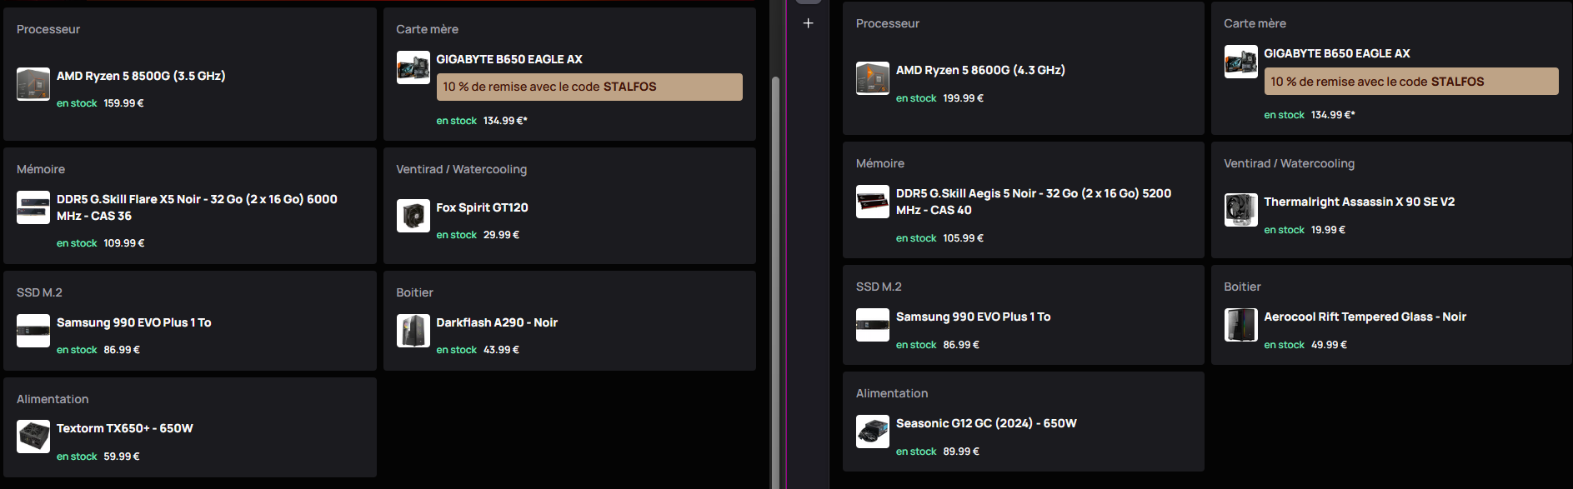The image size is (1573, 489).
Task: Click the 49.99 € case price
Action: 1329,345
